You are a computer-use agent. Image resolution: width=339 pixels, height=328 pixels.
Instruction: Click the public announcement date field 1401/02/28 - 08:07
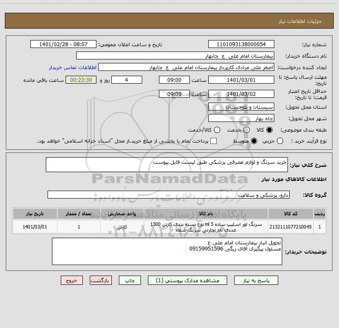[63, 44]
